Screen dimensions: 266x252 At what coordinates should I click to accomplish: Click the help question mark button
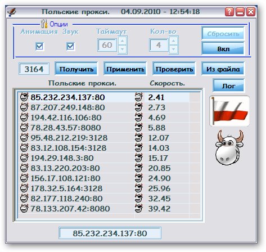point(229,12)
